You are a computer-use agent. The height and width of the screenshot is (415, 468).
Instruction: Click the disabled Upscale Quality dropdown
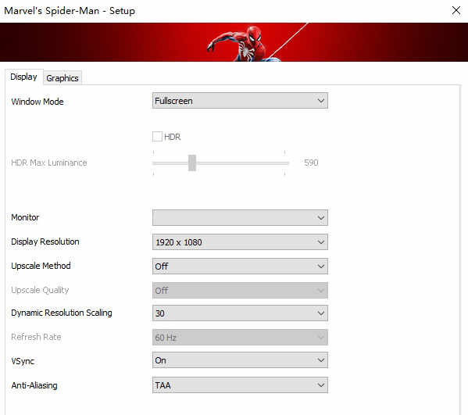pos(240,290)
